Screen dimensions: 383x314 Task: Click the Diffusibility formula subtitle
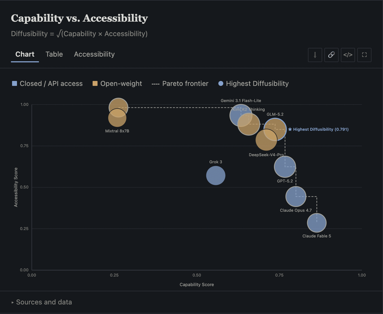click(x=79, y=34)
